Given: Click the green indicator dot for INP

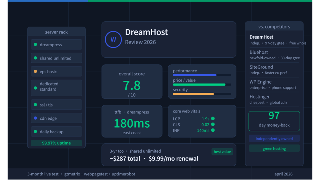Looking at the screenshot, I should [213, 130].
